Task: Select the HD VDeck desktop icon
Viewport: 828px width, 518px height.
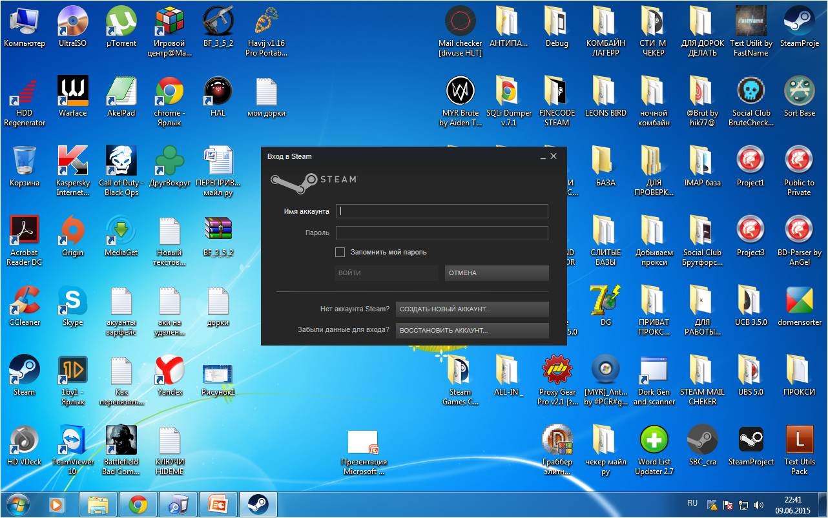Action: pos(25,446)
